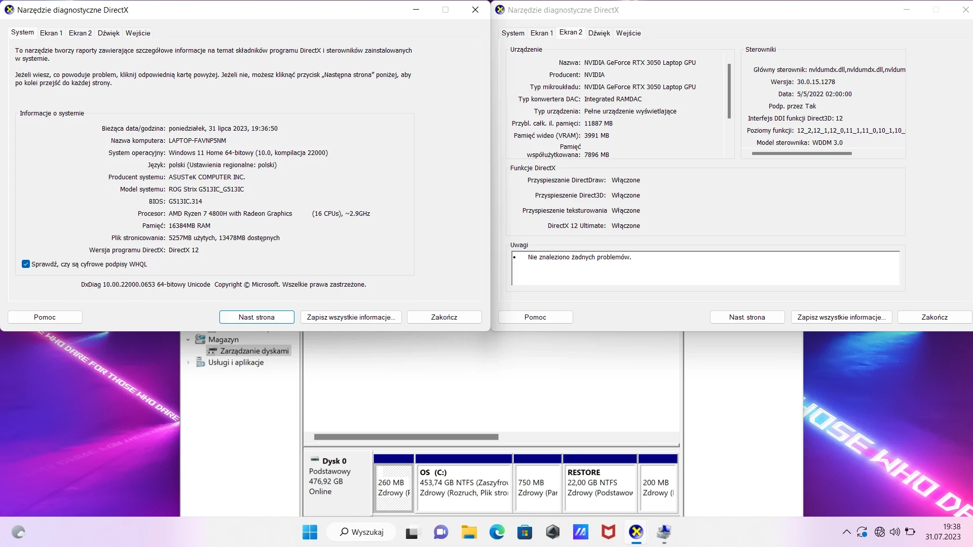Switch to Ekran 1 tab in left window
The image size is (973, 547).
(x=51, y=33)
